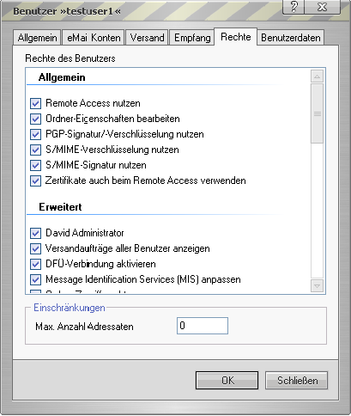351x416 pixels.
Task: Uncheck Zertifikate auch beim Remote Access verwenden
Action: click(x=35, y=180)
